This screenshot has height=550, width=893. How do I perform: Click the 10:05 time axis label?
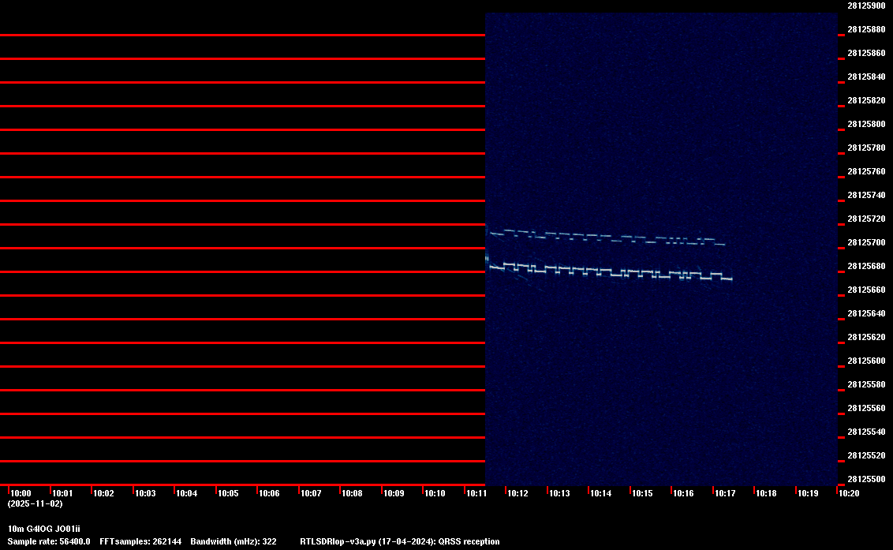click(x=228, y=493)
